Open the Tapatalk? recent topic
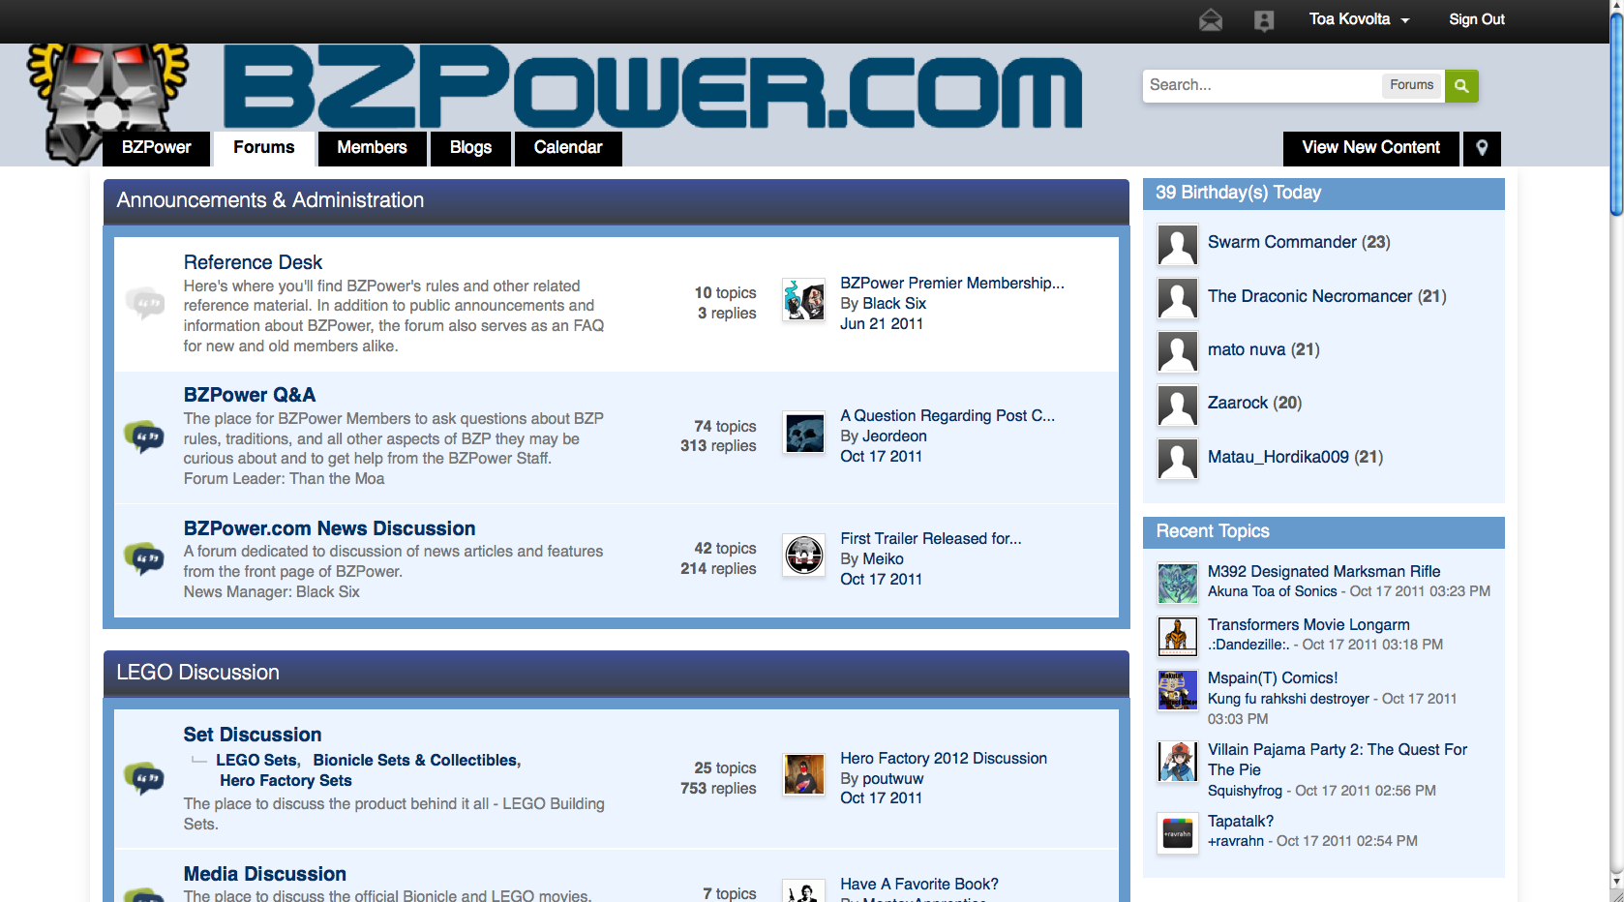This screenshot has width=1624, height=902. click(1241, 822)
